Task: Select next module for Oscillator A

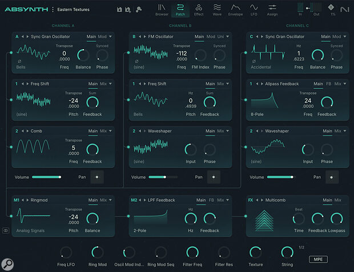Action: click(27, 37)
